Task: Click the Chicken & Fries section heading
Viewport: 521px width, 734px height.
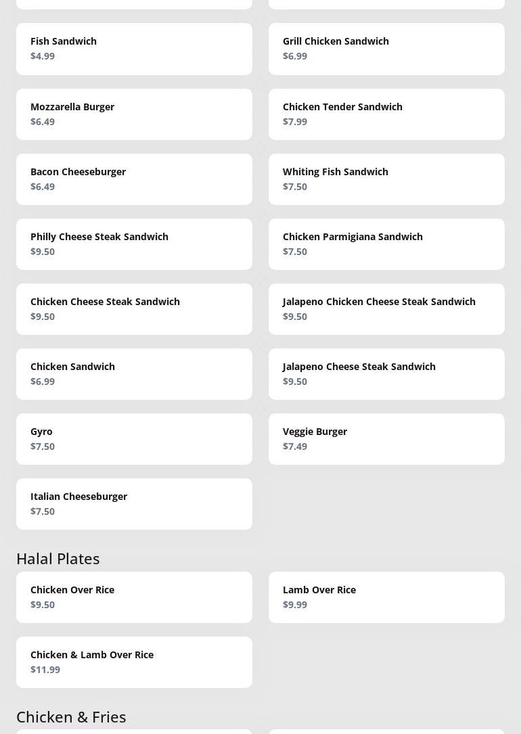Action: 71,717
